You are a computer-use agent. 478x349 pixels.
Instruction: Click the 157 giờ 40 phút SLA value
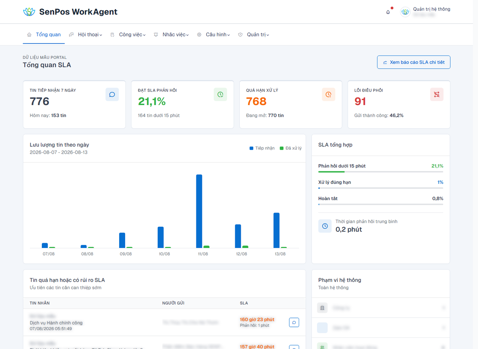[257, 347]
